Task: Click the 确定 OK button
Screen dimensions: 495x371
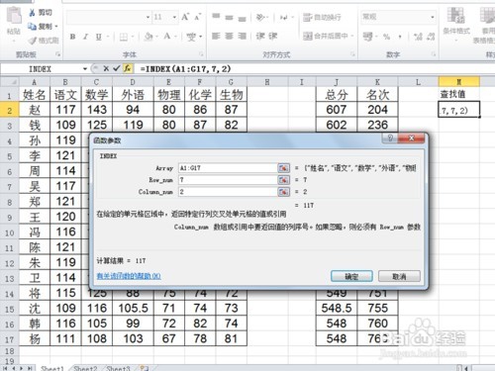Action: pos(351,276)
